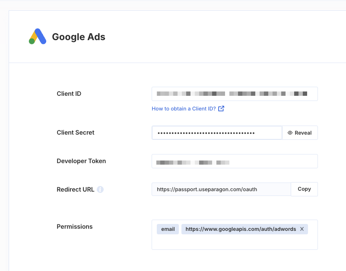This screenshot has height=271, width=346.
Task: Click the Client ID label
Action: (x=69, y=94)
